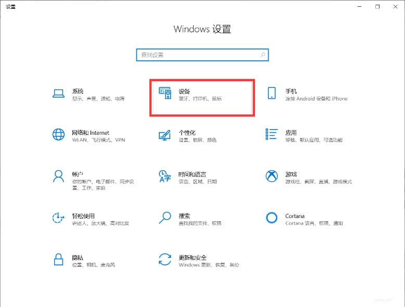The height and width of the screenshot is (307, 405).
Task: Click the Cortana circle icon
Action: tap(271, 218)
